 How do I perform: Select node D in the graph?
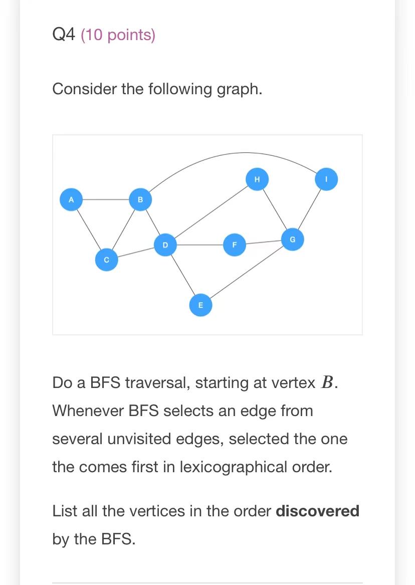tap(165, 245)
